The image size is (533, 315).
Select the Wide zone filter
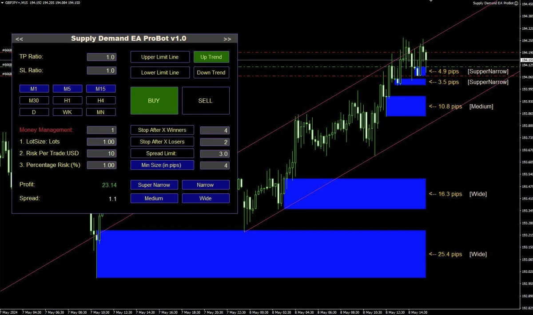tap(206, 198)
